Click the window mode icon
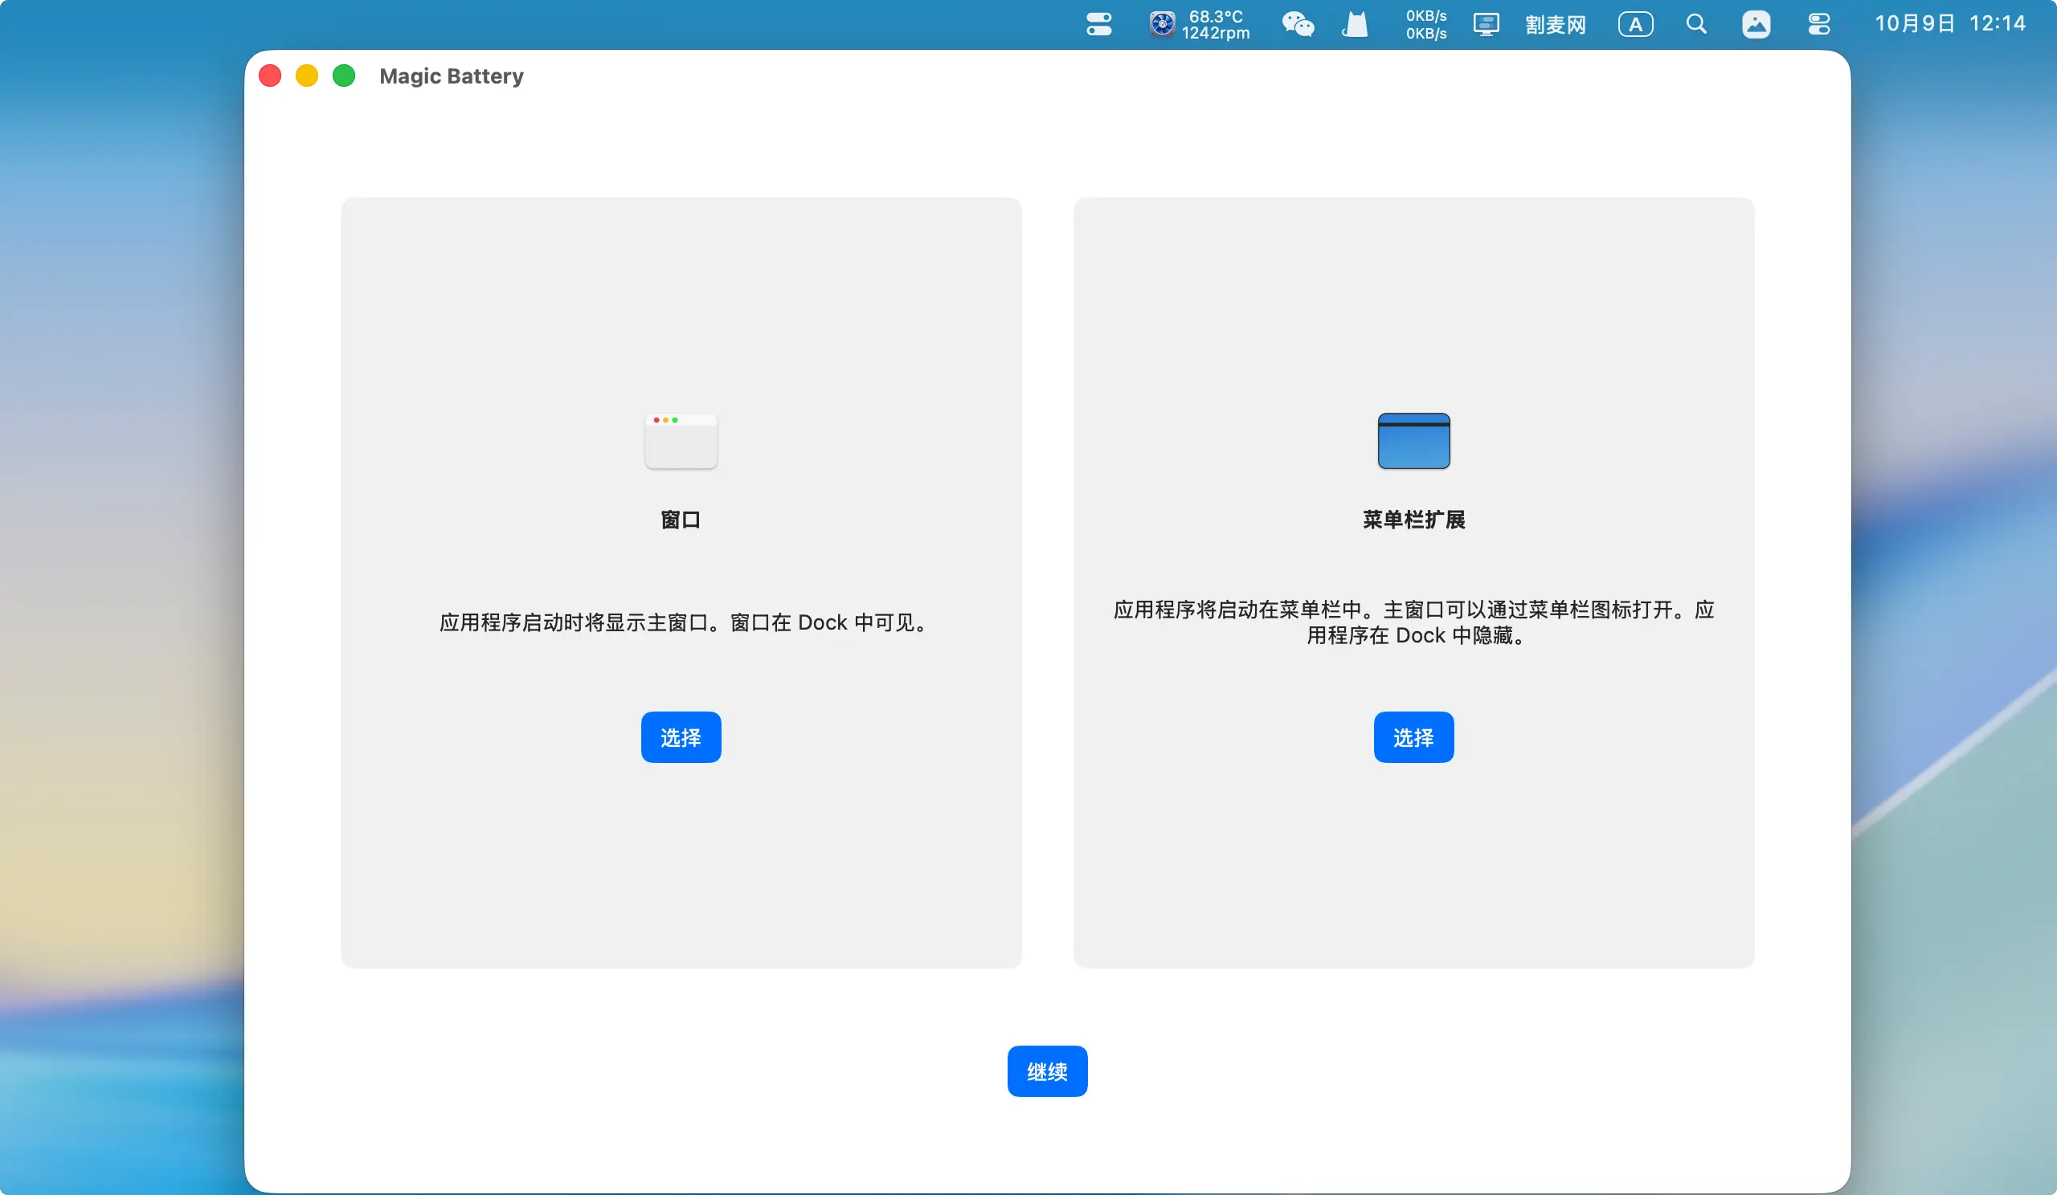2057x1195 pixels. point(681,440)
